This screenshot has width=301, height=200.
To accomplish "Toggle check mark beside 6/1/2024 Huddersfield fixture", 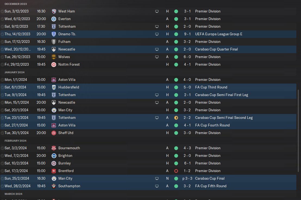I will [2, 87].
